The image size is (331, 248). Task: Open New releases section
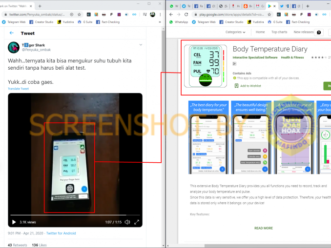click(303, 32)
